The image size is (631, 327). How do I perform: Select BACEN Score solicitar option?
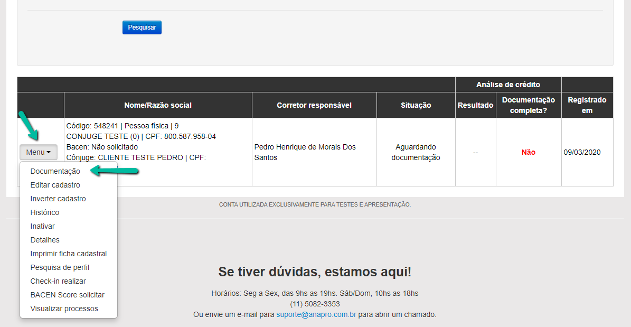point(68,295)
